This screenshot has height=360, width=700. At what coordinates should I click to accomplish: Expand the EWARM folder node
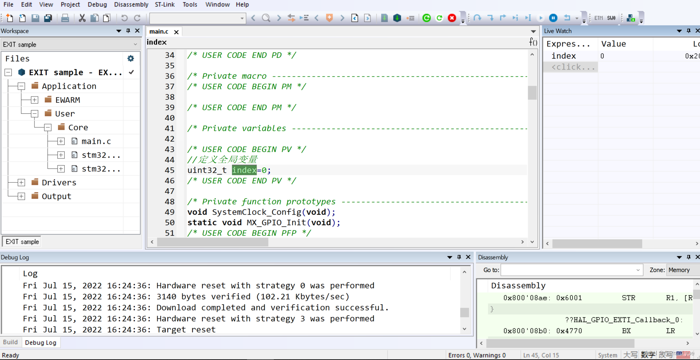35,100
